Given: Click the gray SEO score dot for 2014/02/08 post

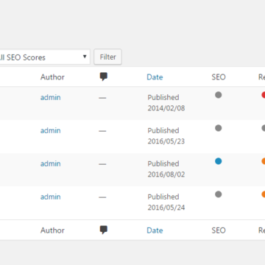Looking at the screenshot, I should click(x=219, y=95).
